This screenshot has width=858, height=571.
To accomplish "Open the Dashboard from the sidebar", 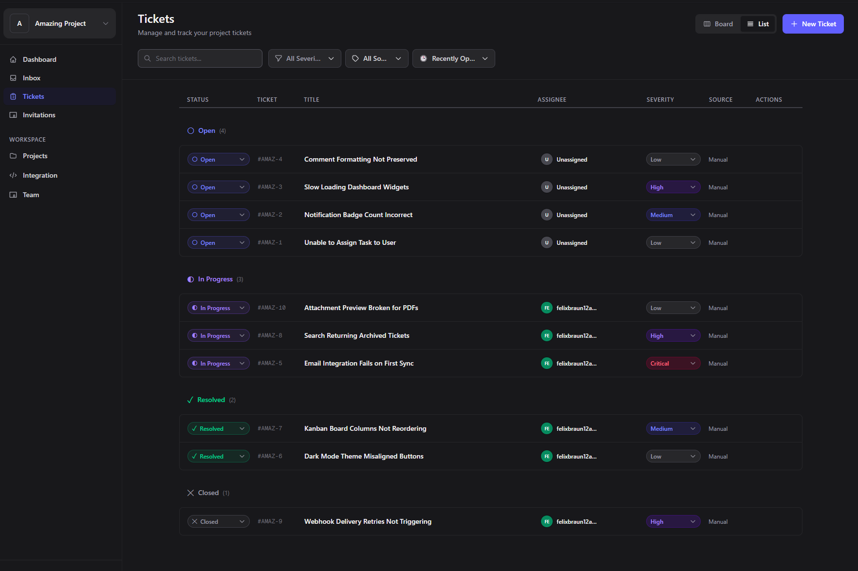I will point(13,59).
